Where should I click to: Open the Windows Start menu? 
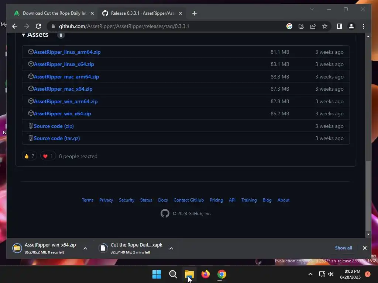157,274
